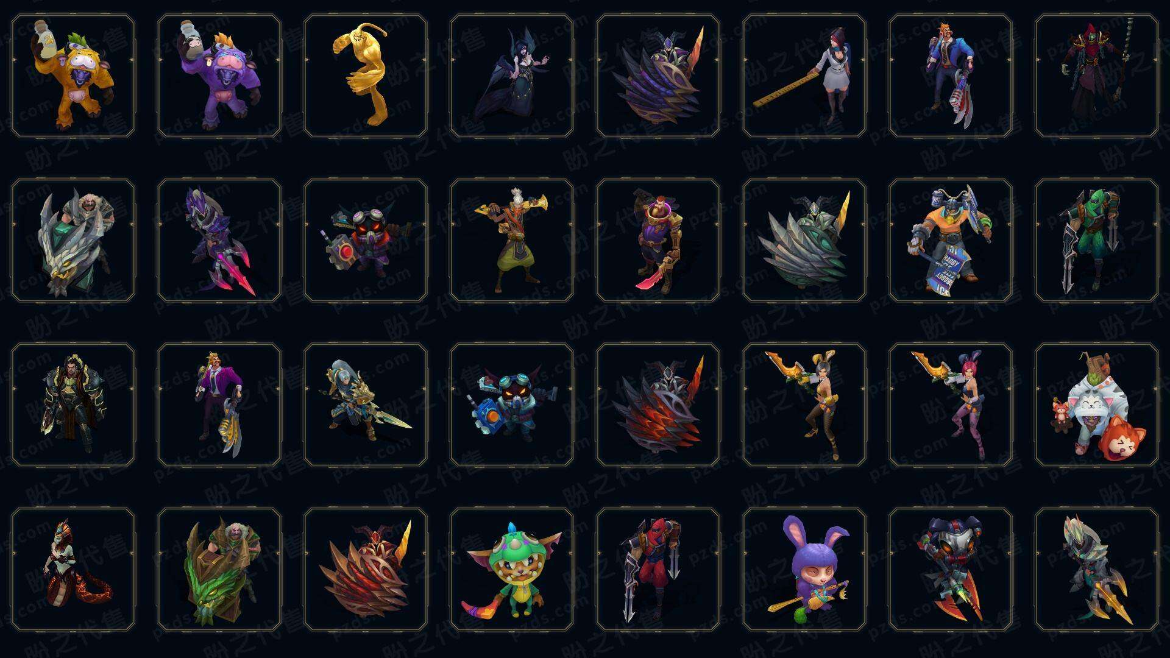
Task: Choose the purple-suited man with golden axe
Action: 219,405
